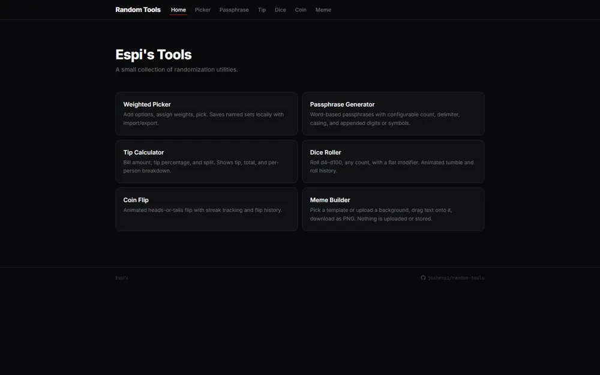The width and height of the screenshot is (600, 375).
Task: Click the GitHub icon in the footer
Action: click(x=423, y=278)
